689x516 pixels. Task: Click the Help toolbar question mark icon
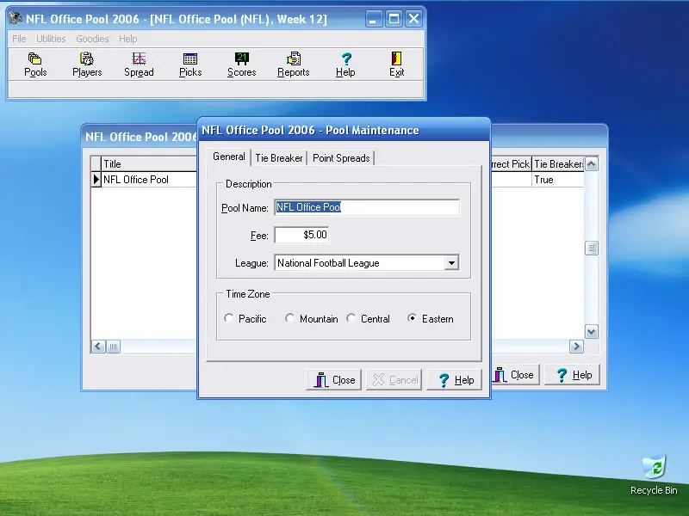click(345, 64)
